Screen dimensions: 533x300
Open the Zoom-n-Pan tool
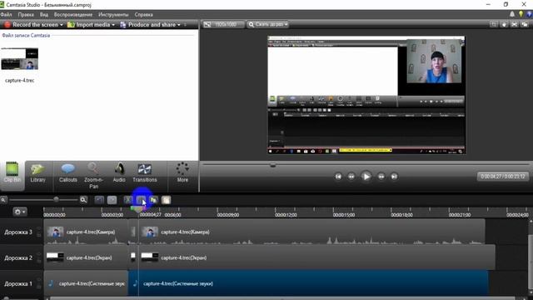pyautogui.click(x=93, y=176)
